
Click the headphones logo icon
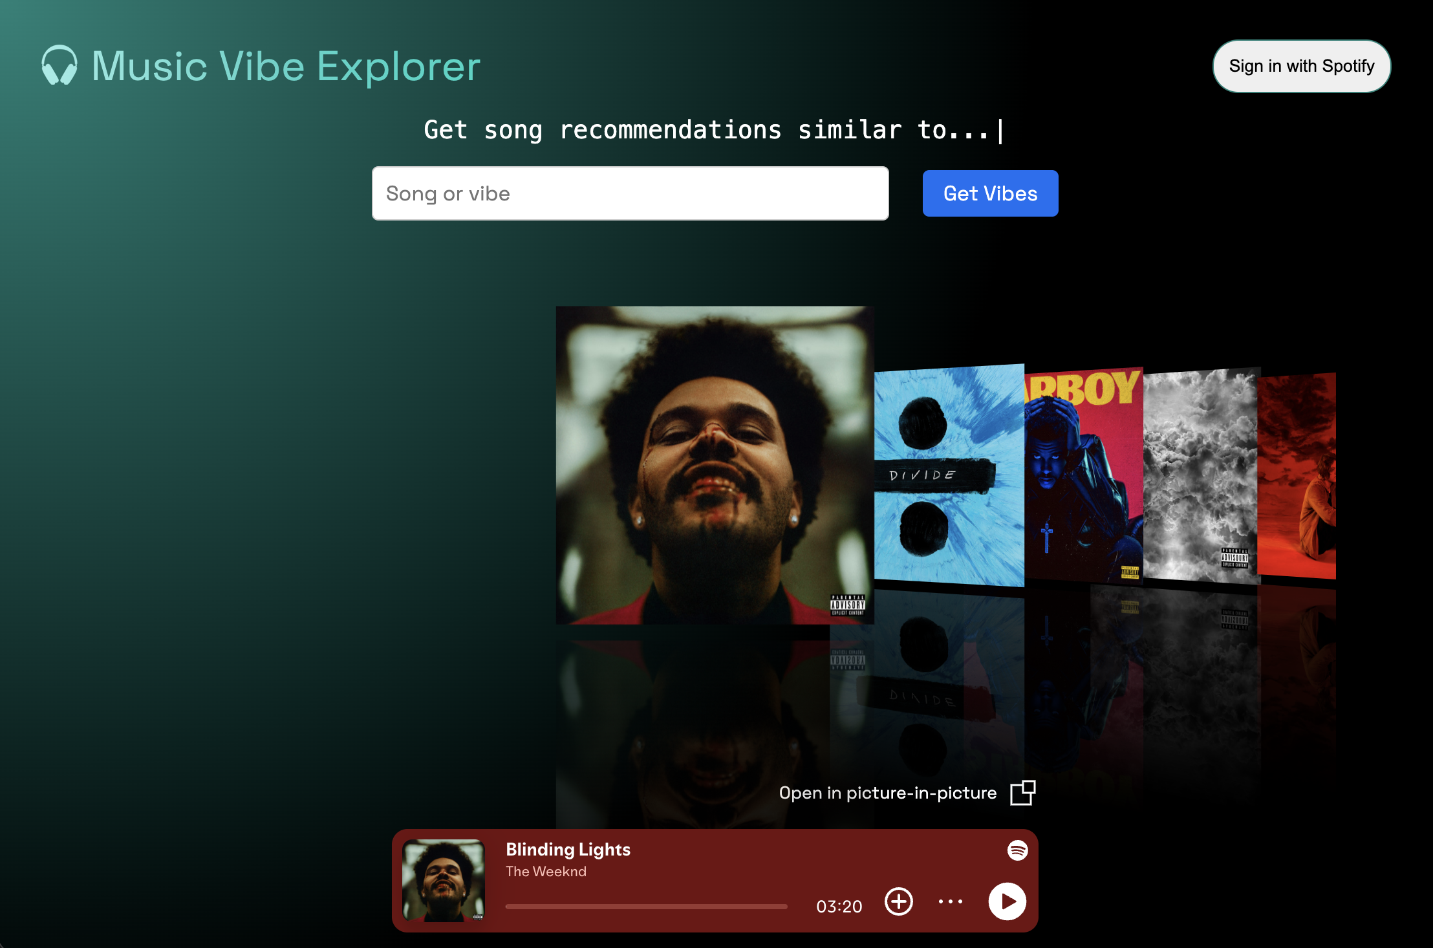pyautogui.click(x=59, y=65)
